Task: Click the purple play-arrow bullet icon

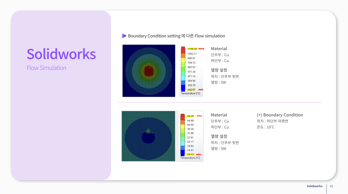Action: click(x=124, y=36)
